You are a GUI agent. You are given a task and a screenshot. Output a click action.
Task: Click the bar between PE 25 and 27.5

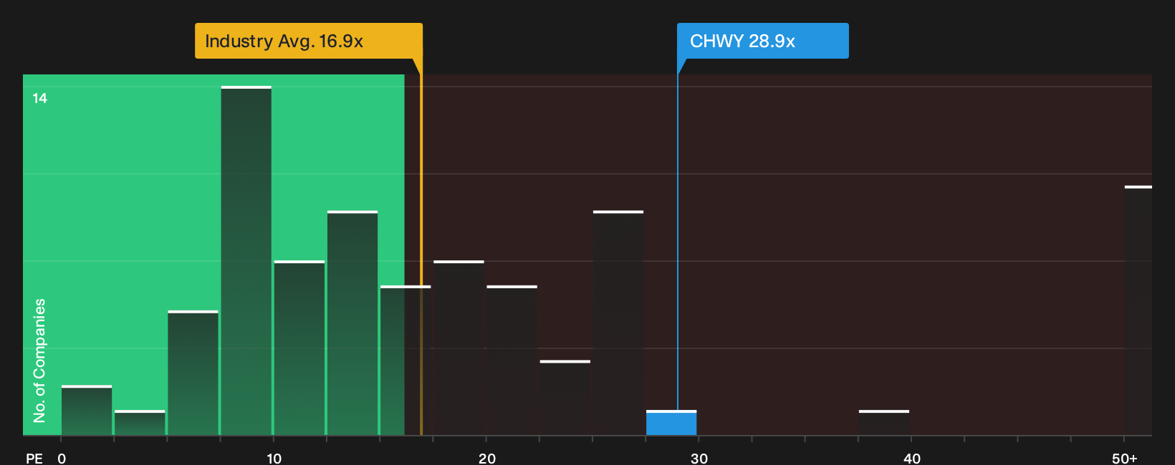[x=618, y=323]
